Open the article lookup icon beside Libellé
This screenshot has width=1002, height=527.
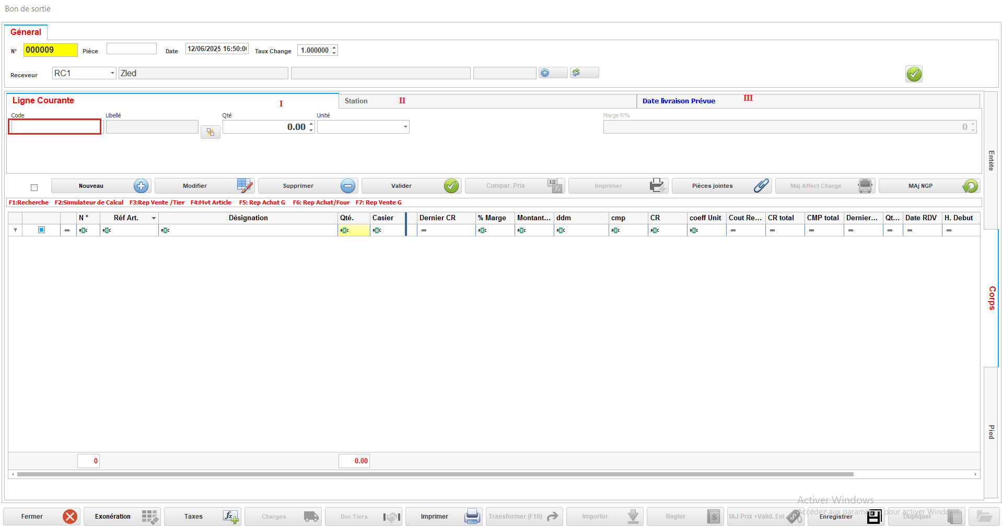(211, 133)
